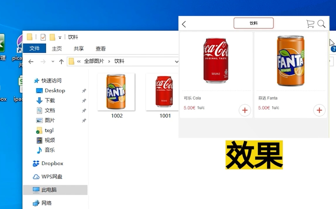Viewport: 336px width, 209px height.
Task: Click the pin icon next to 图片
Action: [84, 120]
